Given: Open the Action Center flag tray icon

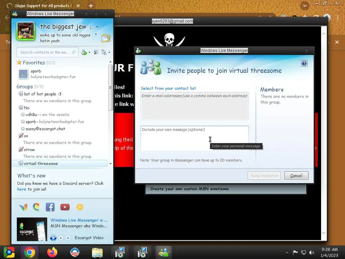Looking at the screenshot, I should [x=295, y=252].
